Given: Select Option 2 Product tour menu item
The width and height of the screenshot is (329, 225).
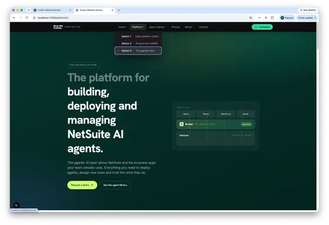Looking at the screenshot, I should pyautogui.click(x=138, y=43).
